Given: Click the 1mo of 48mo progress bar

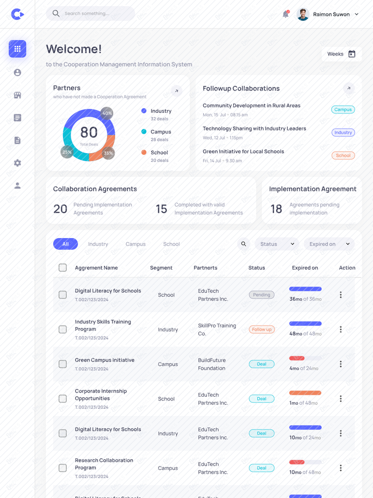Looking at the screenshot, I should [x=305, y=393].
